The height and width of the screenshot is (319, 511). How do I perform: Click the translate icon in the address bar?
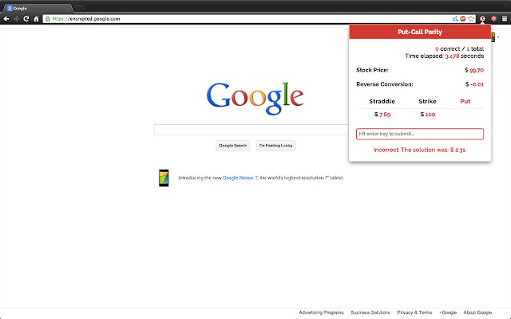[455, 19]
